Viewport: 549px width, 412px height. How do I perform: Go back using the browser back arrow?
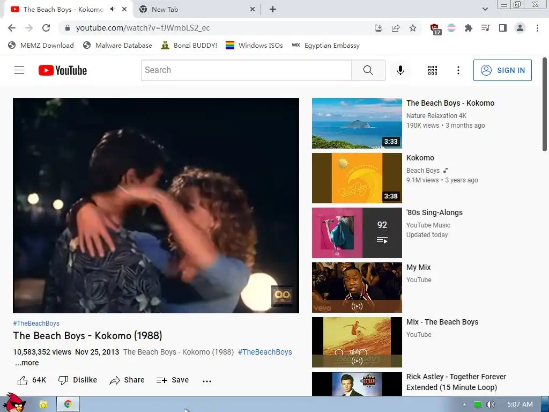click(12, 28)
